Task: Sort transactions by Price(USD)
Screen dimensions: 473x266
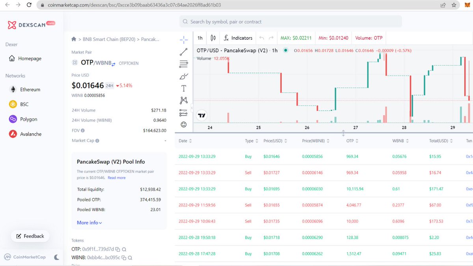Action: pyautogui.click(x=276, y=141)
